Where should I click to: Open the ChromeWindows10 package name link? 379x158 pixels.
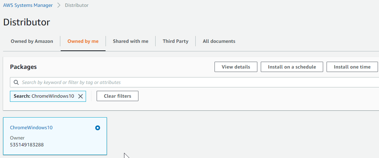[31, 128]
